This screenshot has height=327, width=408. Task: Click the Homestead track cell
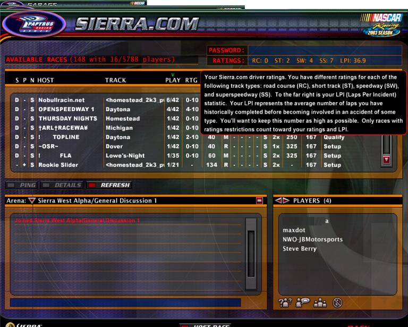coord(123,119)
